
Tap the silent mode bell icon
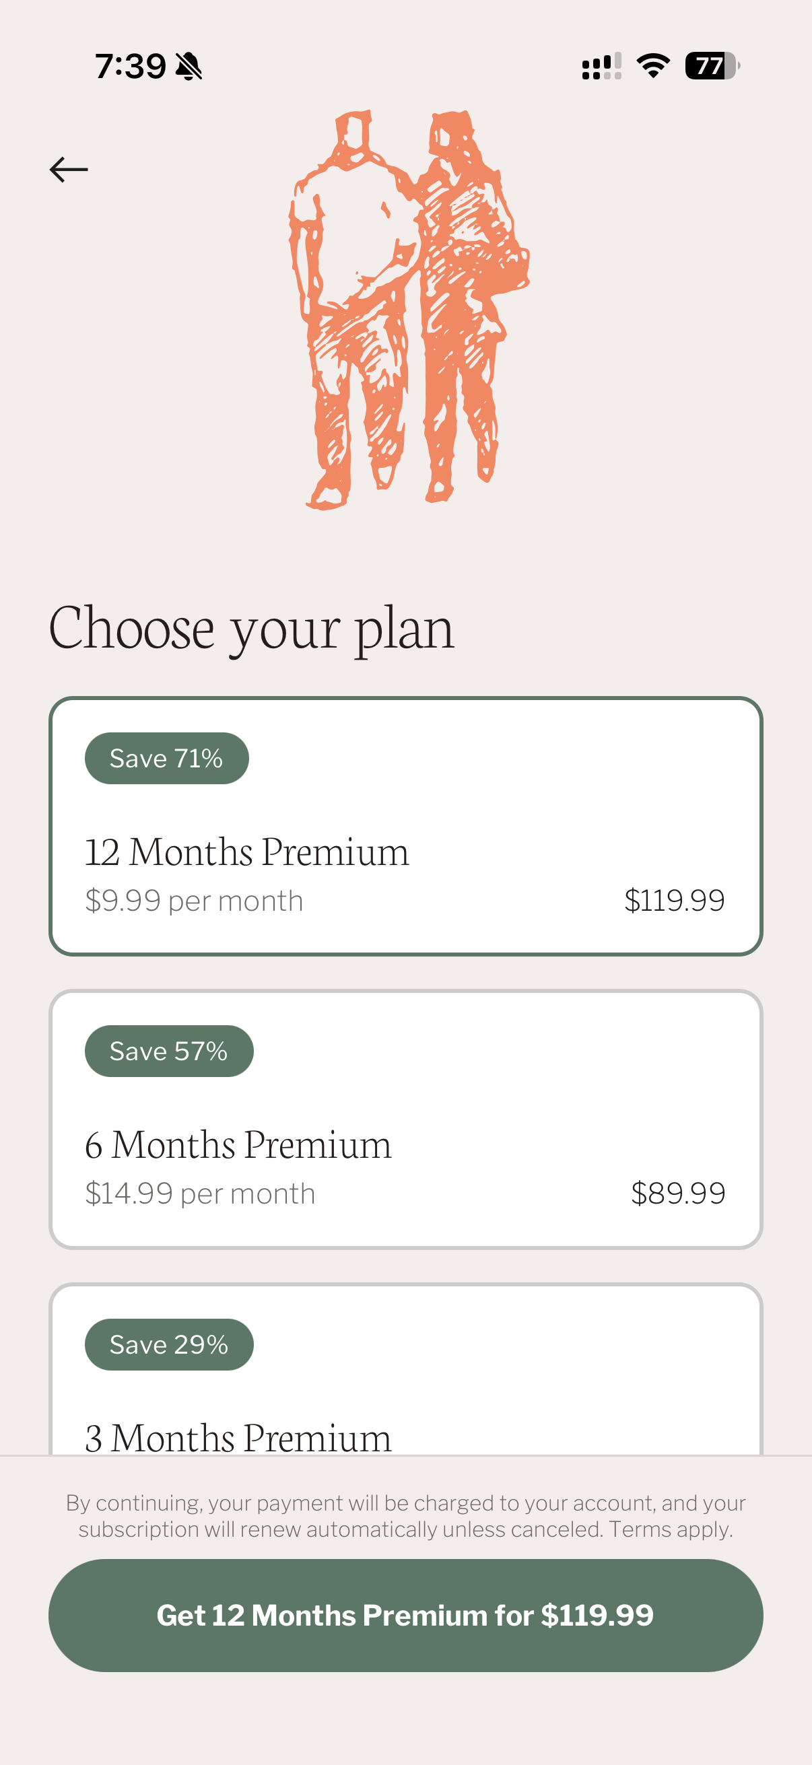(189, 67)
